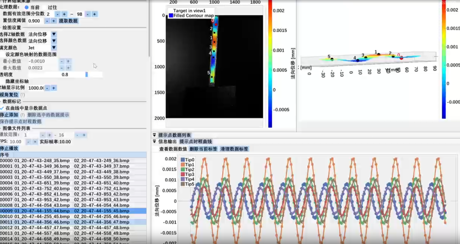
Task: Select file row 00014 01_20-47-44-658_49.bmp
Action: click(x=73, y=239)
